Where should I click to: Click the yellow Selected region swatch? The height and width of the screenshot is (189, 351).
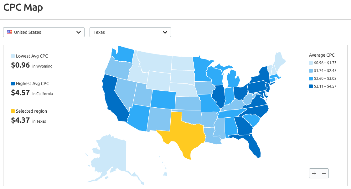13,111
